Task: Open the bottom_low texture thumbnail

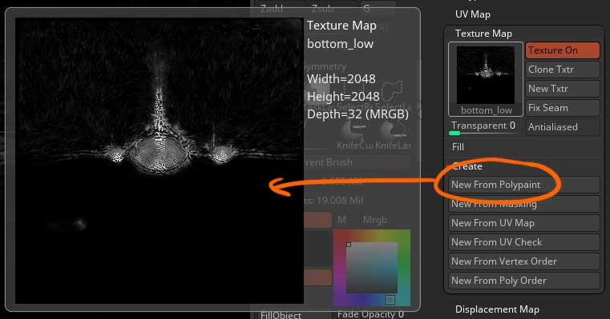Action: (486, 79)
